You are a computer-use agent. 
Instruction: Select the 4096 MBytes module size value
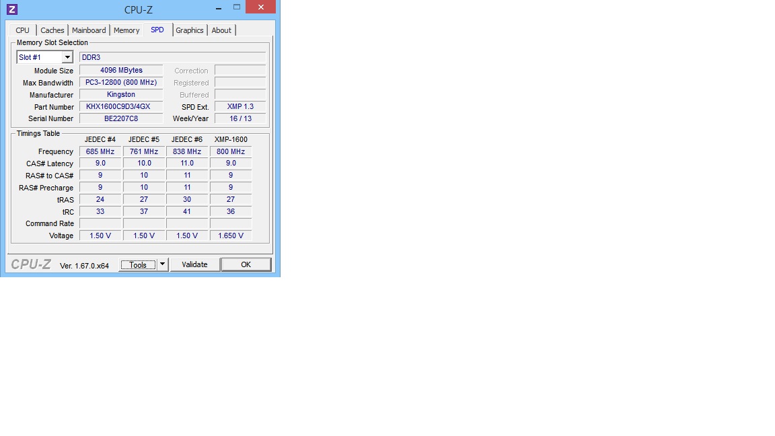tap(121, 70)
